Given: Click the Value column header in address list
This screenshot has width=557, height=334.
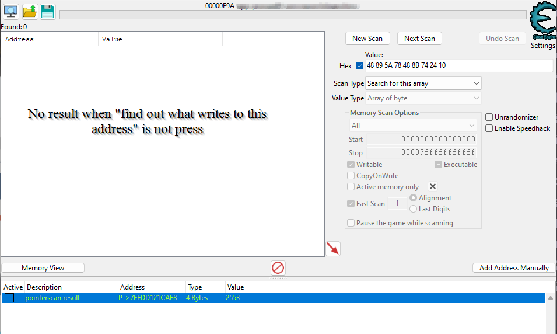Looking at the screenshot, I should pyautogui.click(x=236, y=287).
